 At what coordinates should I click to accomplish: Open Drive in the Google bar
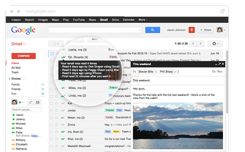(x=115, y=20)
